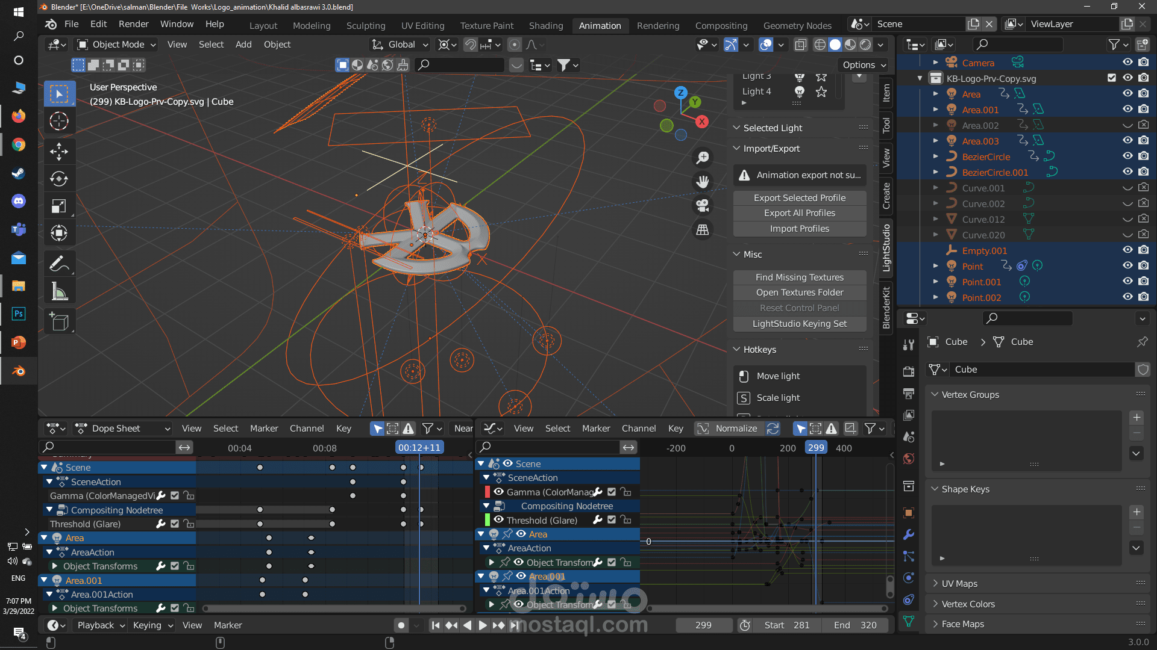This screenshot has width=1157, height=650.
Task: Click the zoom magnifier viewport gizmo
Action: [703, 158]
